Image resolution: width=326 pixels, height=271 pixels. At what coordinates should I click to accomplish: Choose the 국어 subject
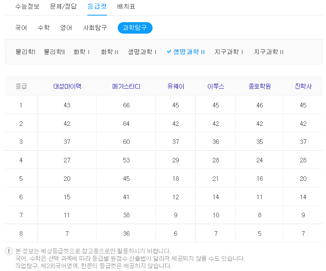pos(21,27)
